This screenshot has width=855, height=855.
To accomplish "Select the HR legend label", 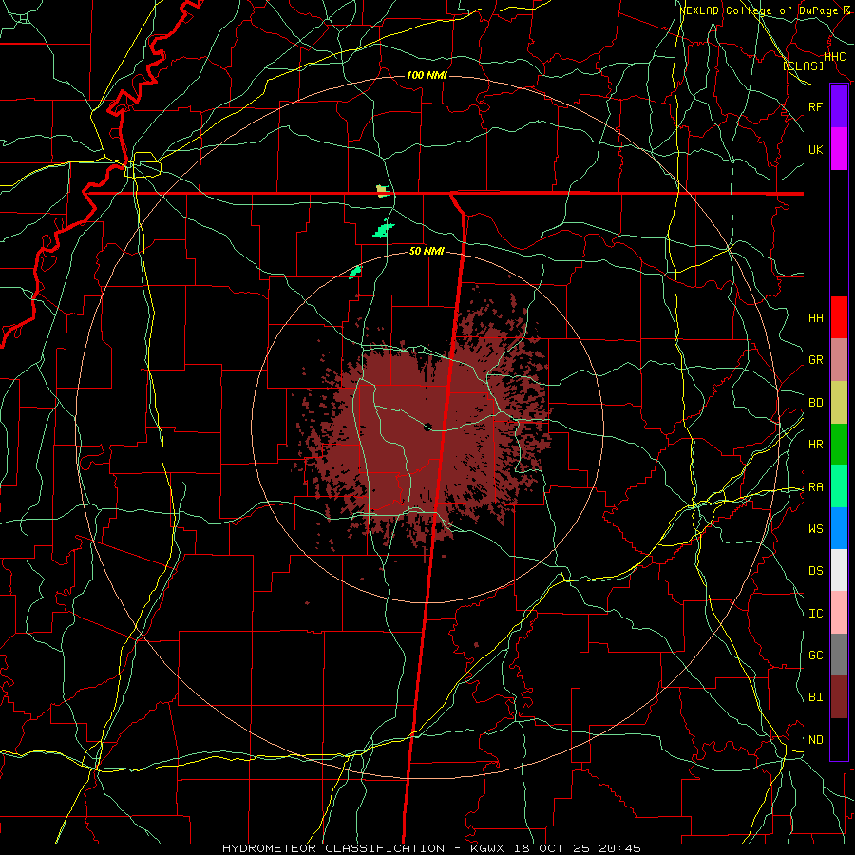I will click(x=816, y=445).
